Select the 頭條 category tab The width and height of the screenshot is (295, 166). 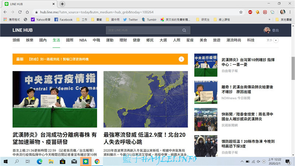click(x=16, y=40)
